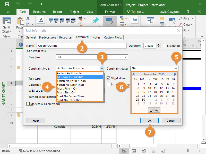Click the Cut scissors icon
The image size is (206, 154).
[x=28, y=18]
